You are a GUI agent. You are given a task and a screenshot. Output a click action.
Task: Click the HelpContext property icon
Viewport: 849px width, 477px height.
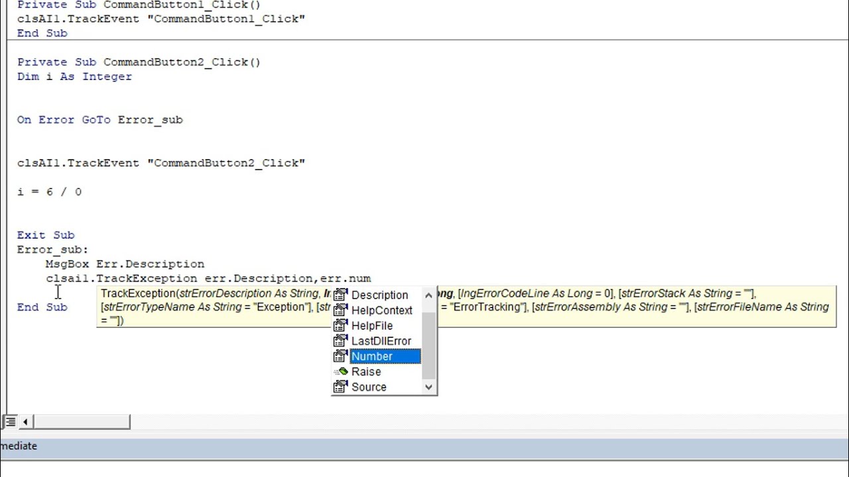point(340,310)
